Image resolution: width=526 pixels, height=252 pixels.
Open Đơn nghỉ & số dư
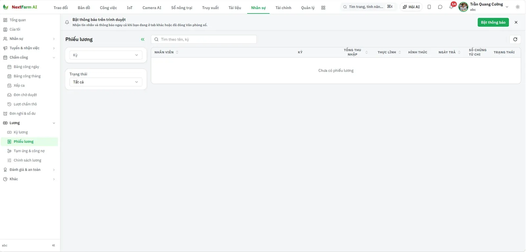30,114
